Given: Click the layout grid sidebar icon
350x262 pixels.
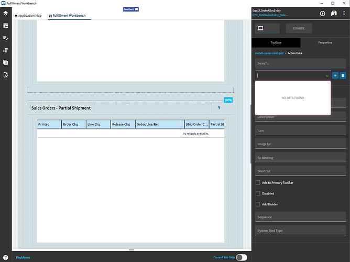Looking at the screenshot, I should click(6, 26).
